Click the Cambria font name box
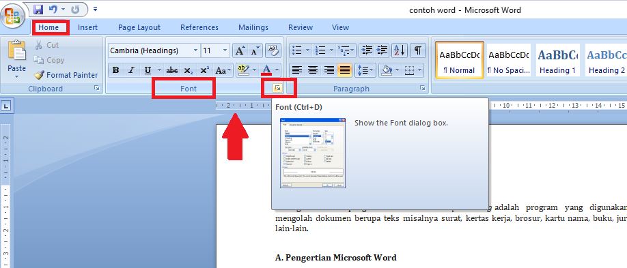The height and width of the screenshot is (268, 627). click(151, 50)
